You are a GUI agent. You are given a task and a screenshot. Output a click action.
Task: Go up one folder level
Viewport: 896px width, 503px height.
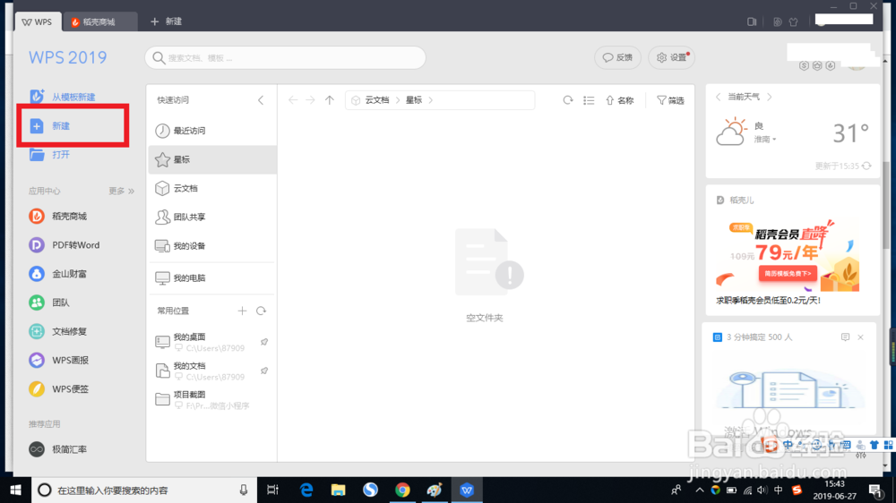click(x=330, y=100)
